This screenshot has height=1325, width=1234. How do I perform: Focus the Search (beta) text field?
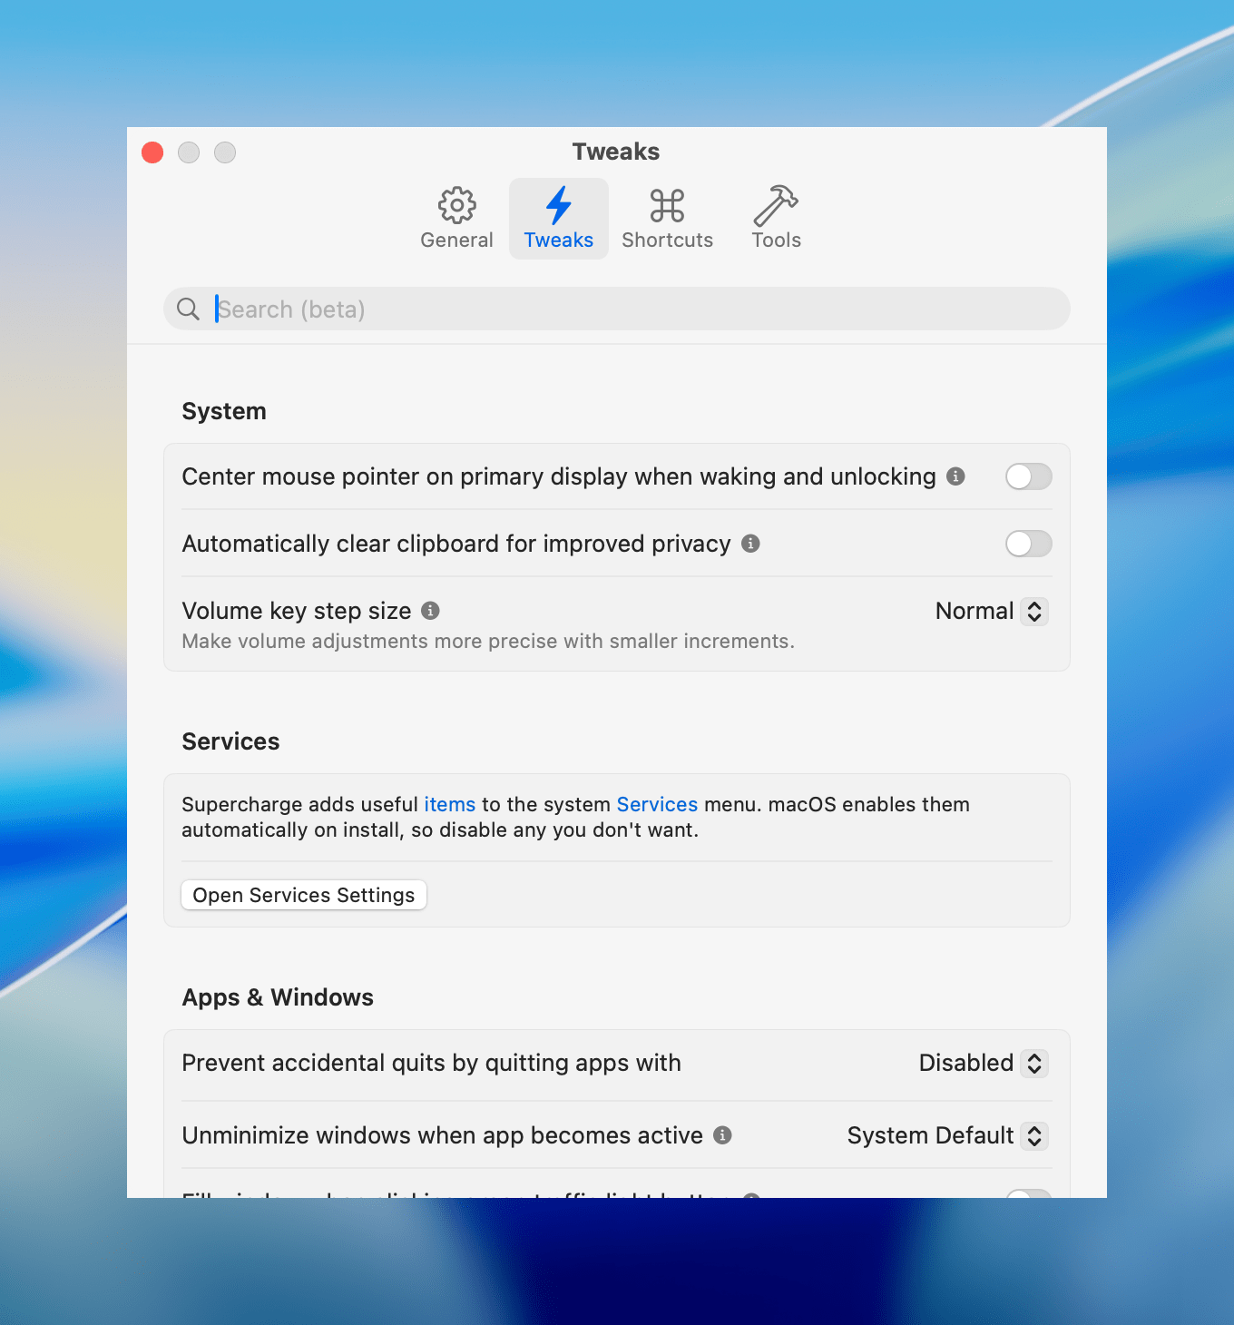pyautogui.click(x=635, y=309)
